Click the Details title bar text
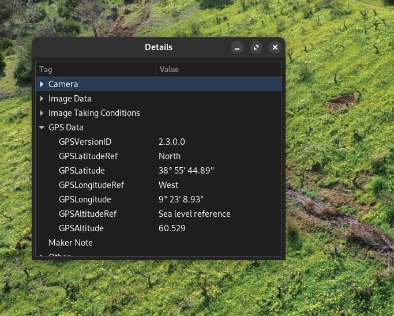The image size is (394, 316). pyautogui.click(x=159, y=47)
